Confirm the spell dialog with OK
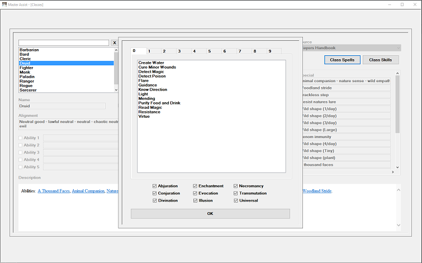Viewport: 422px width, 263px height. [210, 214]
